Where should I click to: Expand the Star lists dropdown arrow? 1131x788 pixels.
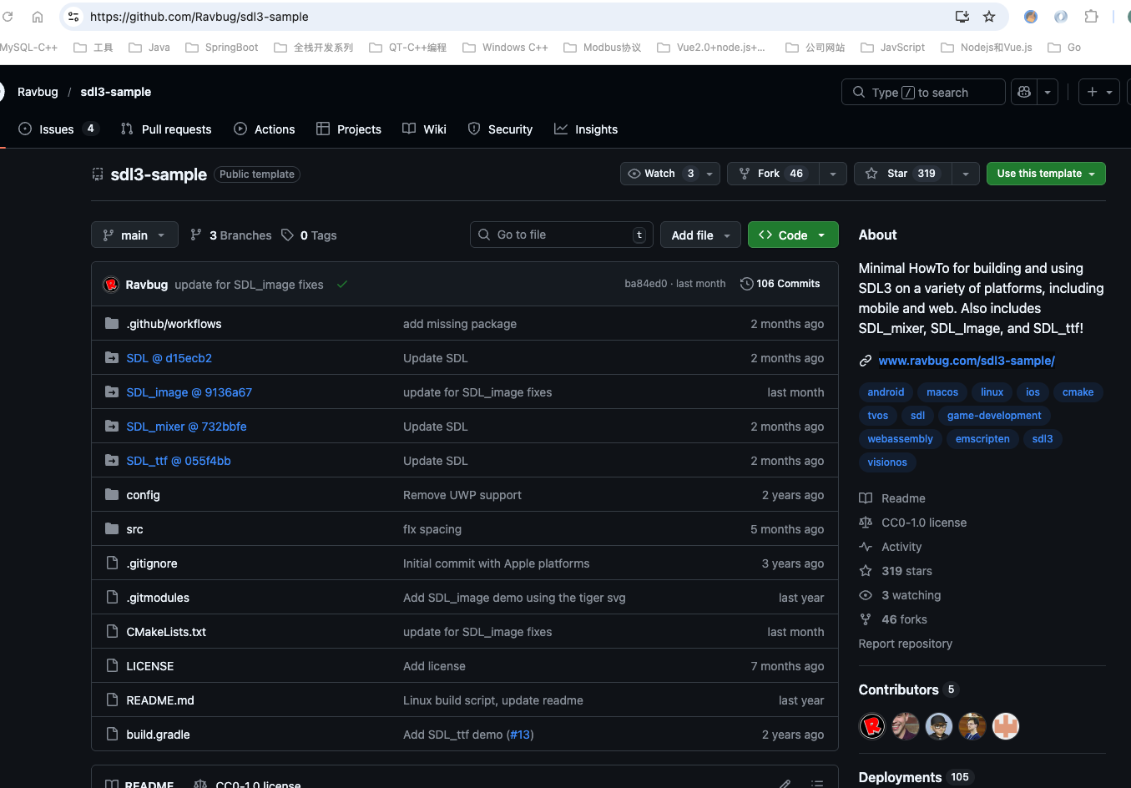tap(965, 174)
